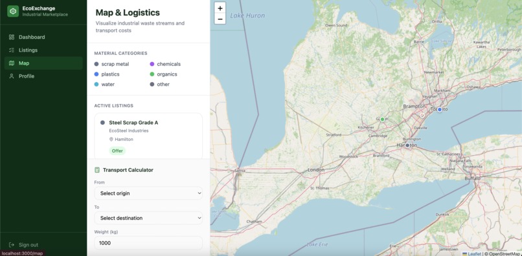
Task: Zoom in on the map
Action: (220, 8)
